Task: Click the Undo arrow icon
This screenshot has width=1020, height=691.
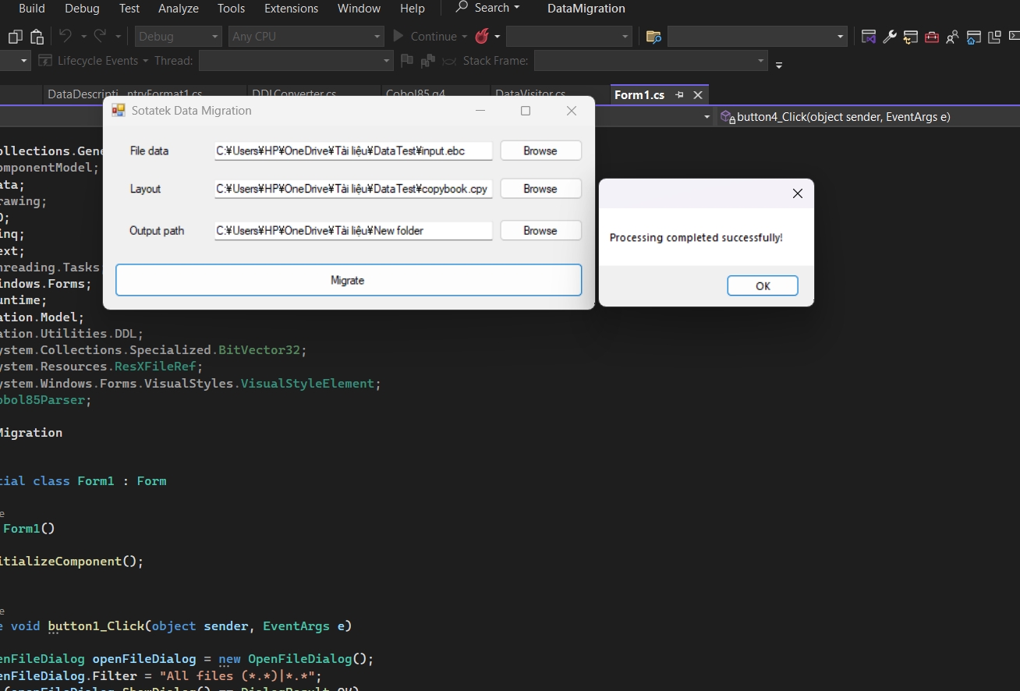Action: point(66,37)
